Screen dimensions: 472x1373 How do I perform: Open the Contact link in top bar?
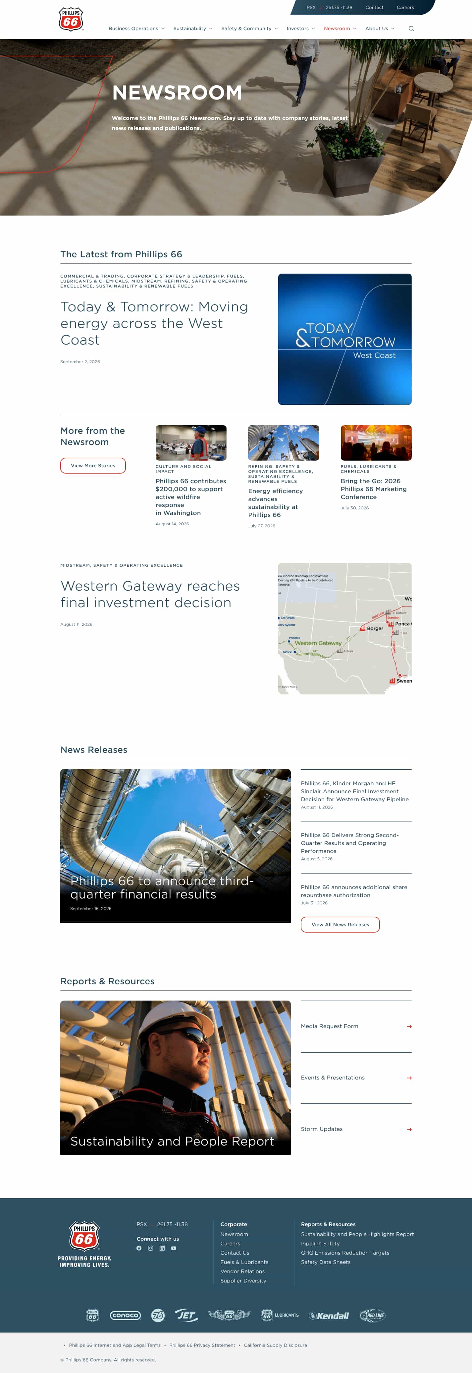(375, 7)
